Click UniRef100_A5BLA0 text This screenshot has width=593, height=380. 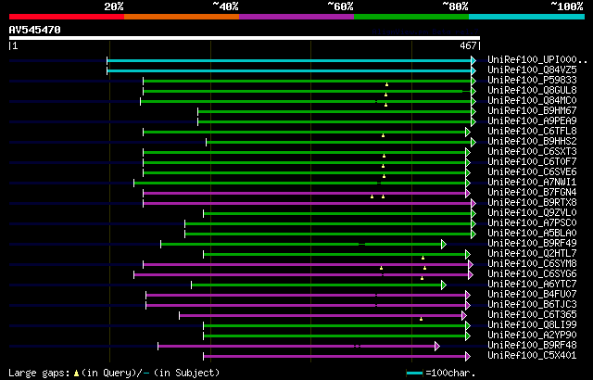coord(532,234)
